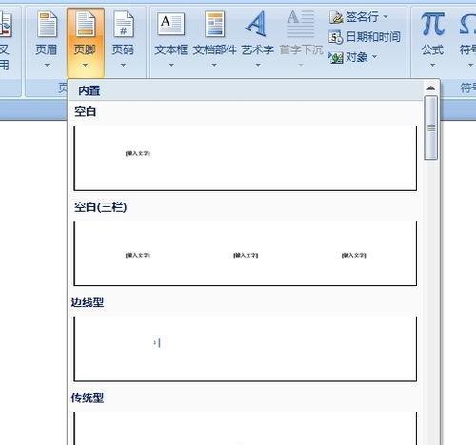Click the 签名行 signature line button

click(359, 17)
